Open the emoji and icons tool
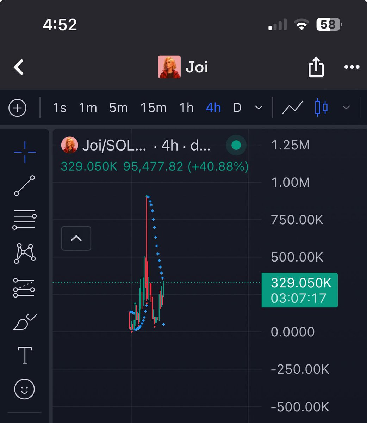 point(25,389)
